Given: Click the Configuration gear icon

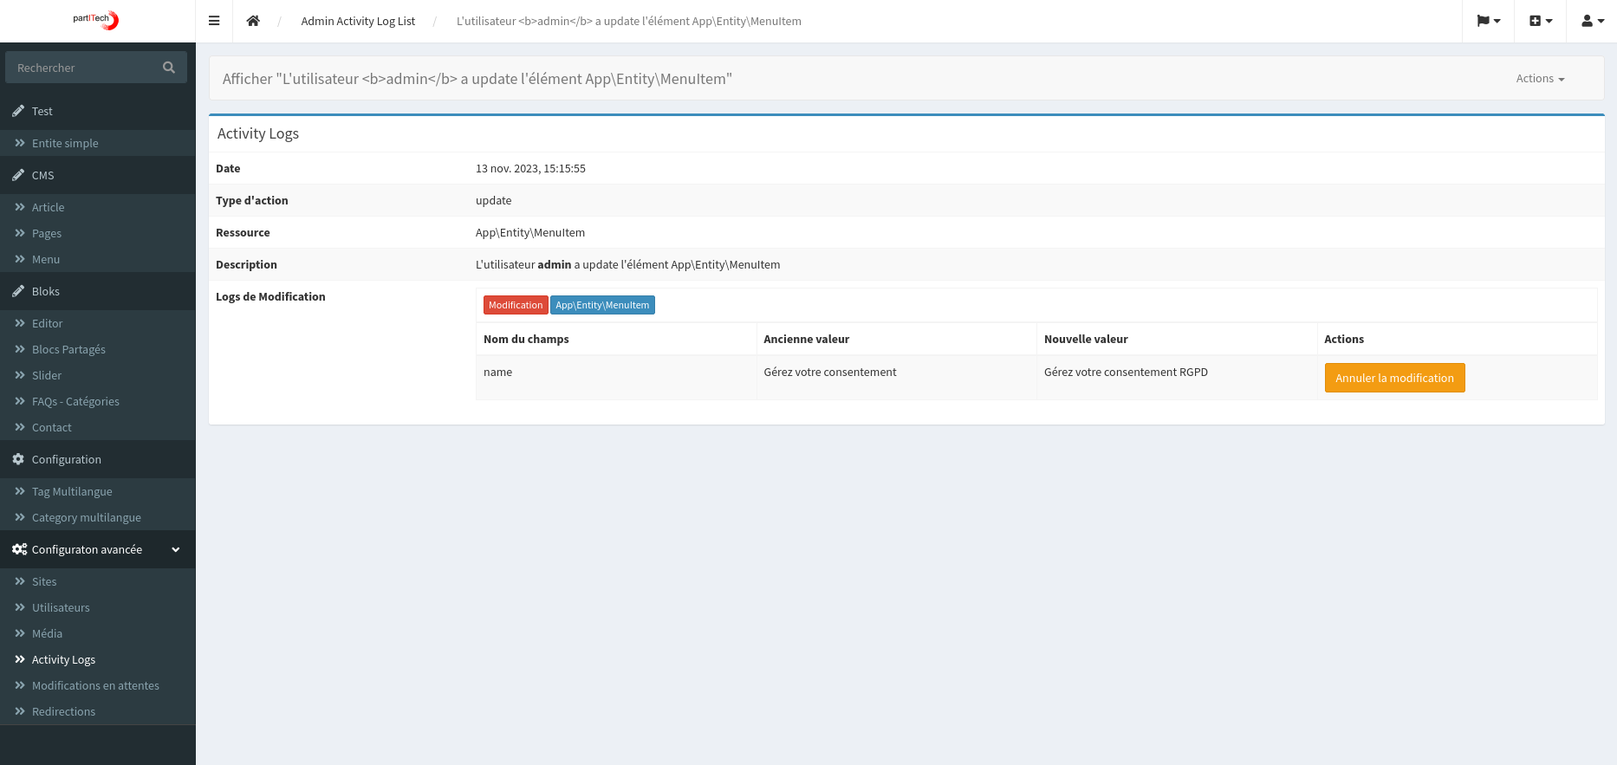Looking at the screenshot, I should 18,459.
